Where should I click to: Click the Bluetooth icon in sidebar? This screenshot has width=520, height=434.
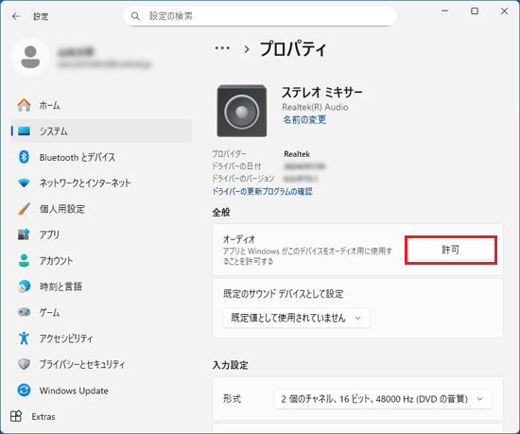coord(24,157)
